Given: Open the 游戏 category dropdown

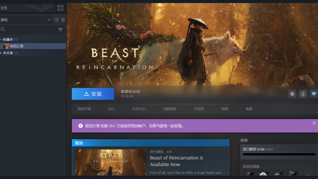Looking at the screenshot, I should click(26, 20).
